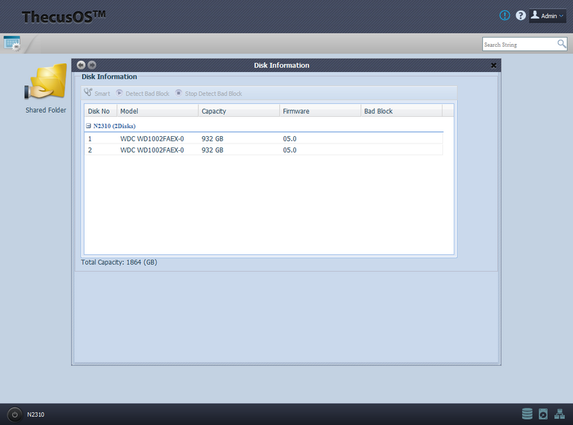
Task: Click Detect Bad Block button
Action: pyautogui.click(x=143, y=93)
